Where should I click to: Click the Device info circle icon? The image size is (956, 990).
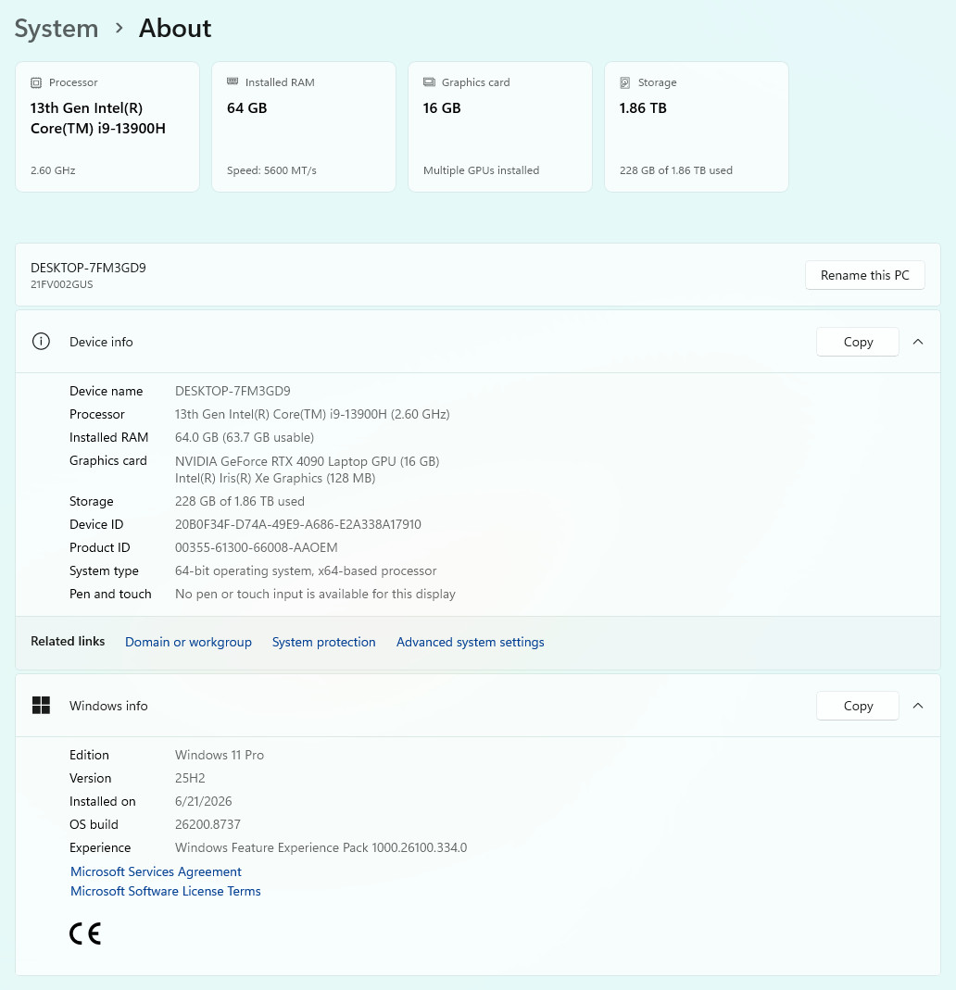[41, 342]
